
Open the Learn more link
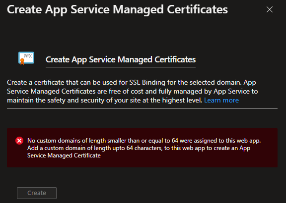tap(221, 100)
